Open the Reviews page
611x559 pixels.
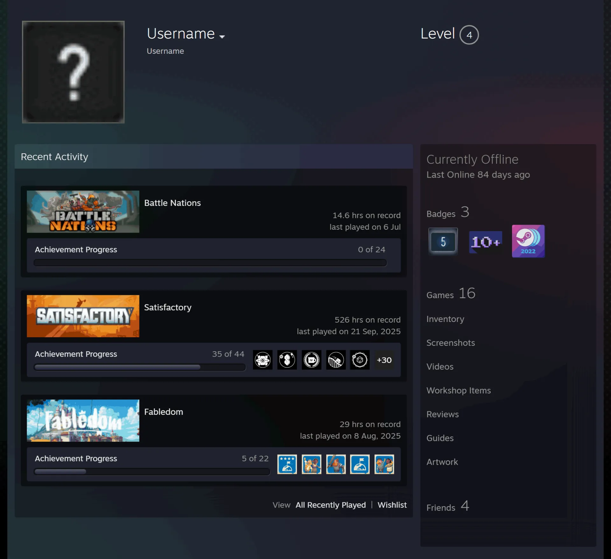443,414
